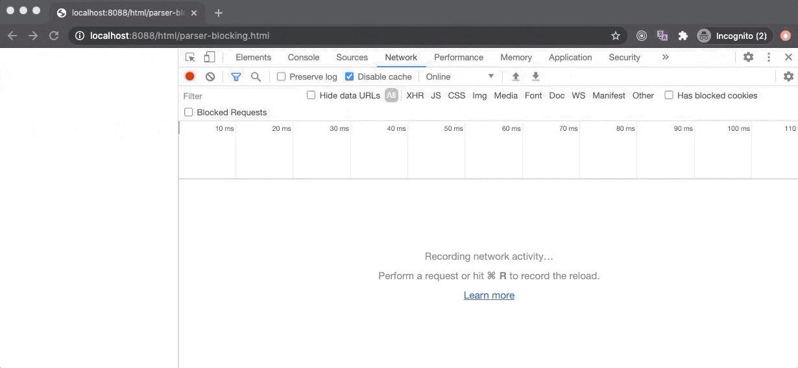Bookmark this page star icon
This screenshot has height=368, width=798.
616,36
